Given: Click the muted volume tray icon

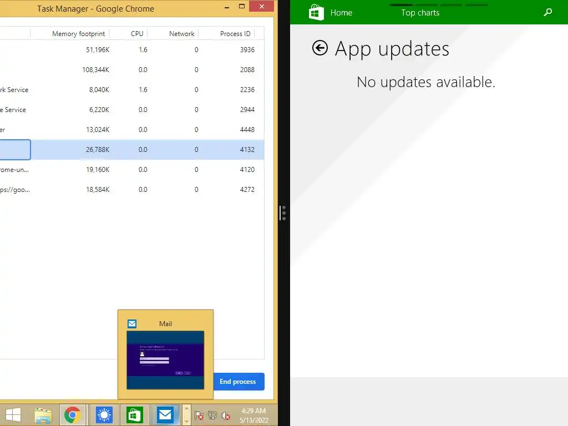Looking at the screenshot, I should (x=226, y=415).
